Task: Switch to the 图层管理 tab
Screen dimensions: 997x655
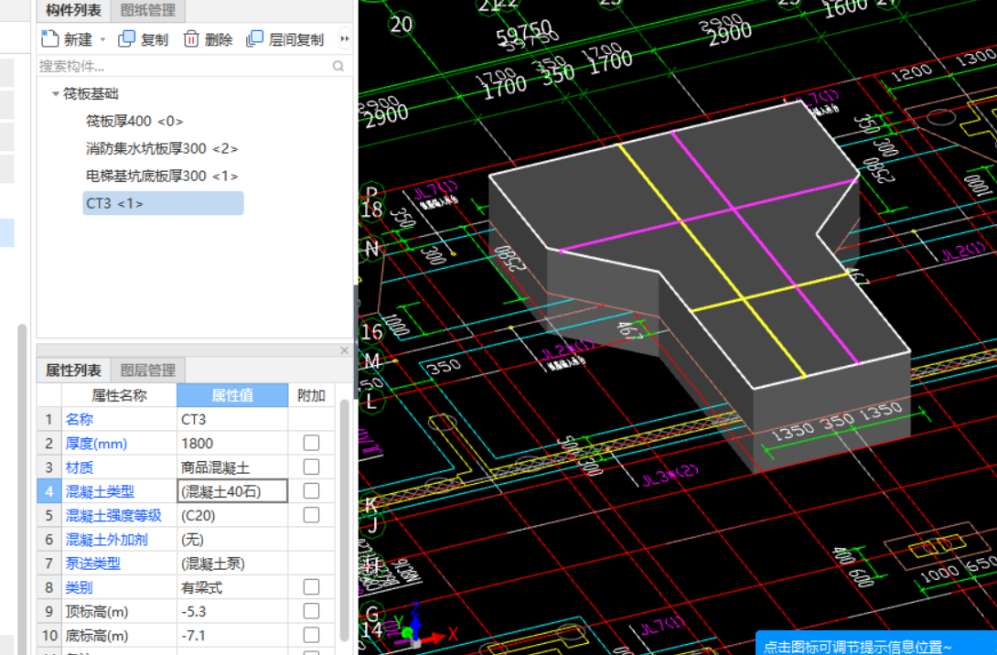Action: tap(147, 370)
